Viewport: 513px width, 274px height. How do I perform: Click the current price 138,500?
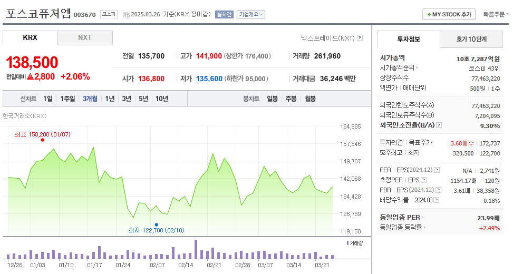tap(32, 63)
